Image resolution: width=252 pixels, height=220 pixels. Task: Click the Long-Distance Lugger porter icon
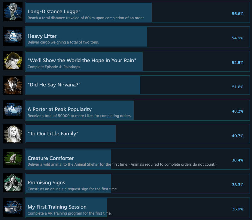pyautogui.click(x=13, y=12)
